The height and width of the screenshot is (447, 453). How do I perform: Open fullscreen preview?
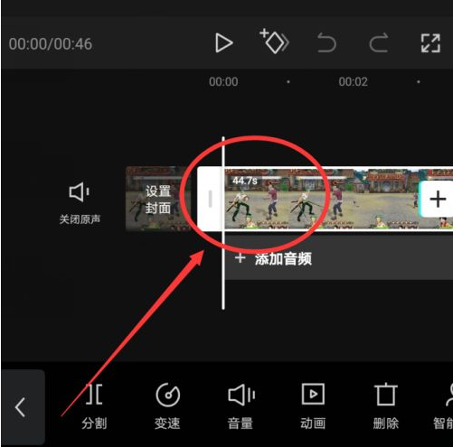pyautogui.click(x=430, y=43)
